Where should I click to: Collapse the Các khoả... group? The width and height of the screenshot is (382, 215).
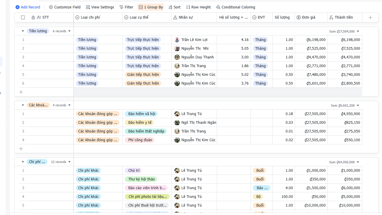(23, 105)
